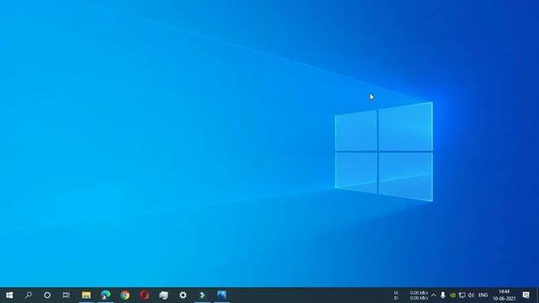
Task: Switch to green arrow app in taskbar
Action: 202,295
